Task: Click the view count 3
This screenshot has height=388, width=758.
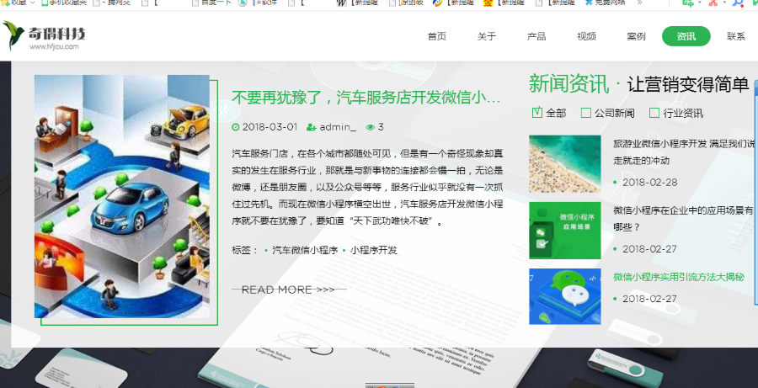Action: click(381, 127)
